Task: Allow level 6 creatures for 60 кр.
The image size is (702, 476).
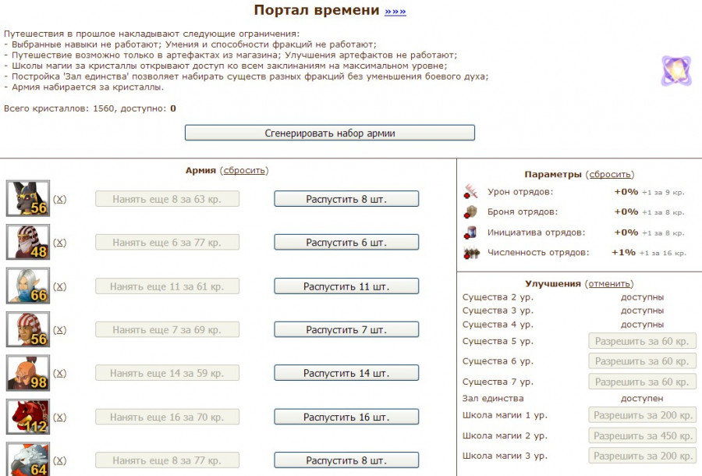Action: pos(642,361)
